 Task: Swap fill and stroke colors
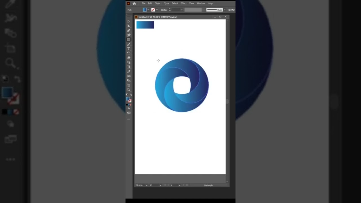click(x=130, y=94)
